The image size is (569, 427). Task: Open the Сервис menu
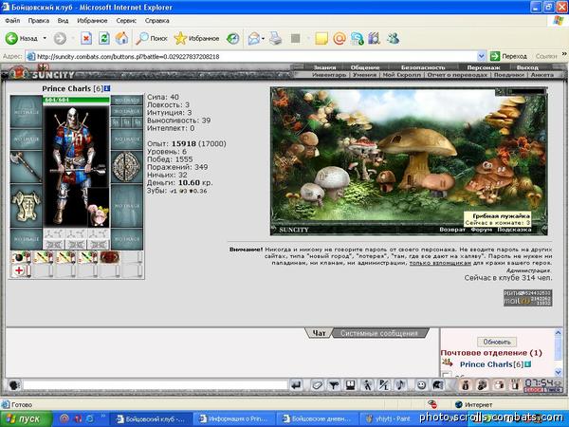(x=126, y=21)
